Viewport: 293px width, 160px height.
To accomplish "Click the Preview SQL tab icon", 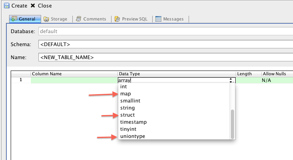I will [117, 19].
